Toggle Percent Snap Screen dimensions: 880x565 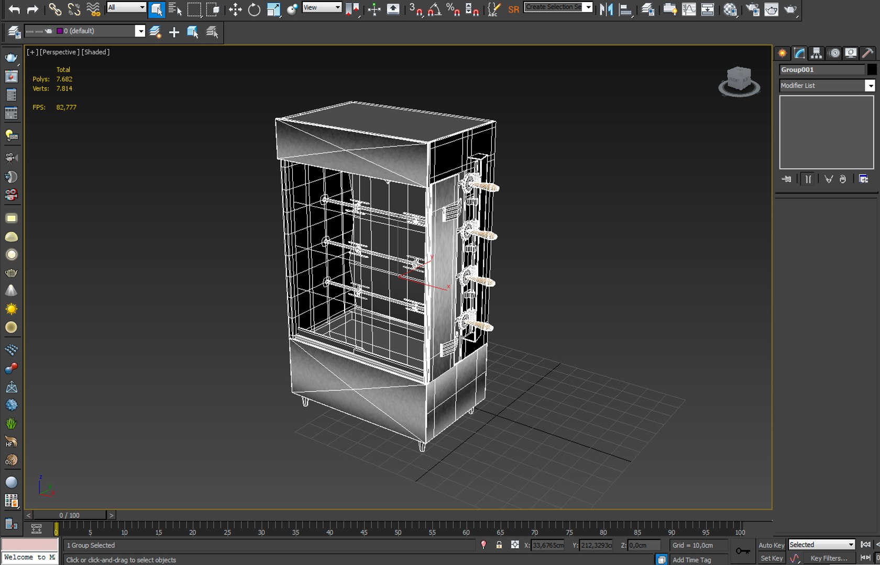click(x=453, y=9)
